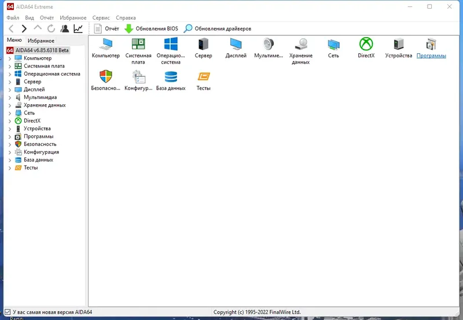Open the Отчёт menu in menu bar
463x320 pixels.
(x=47, y=18)
